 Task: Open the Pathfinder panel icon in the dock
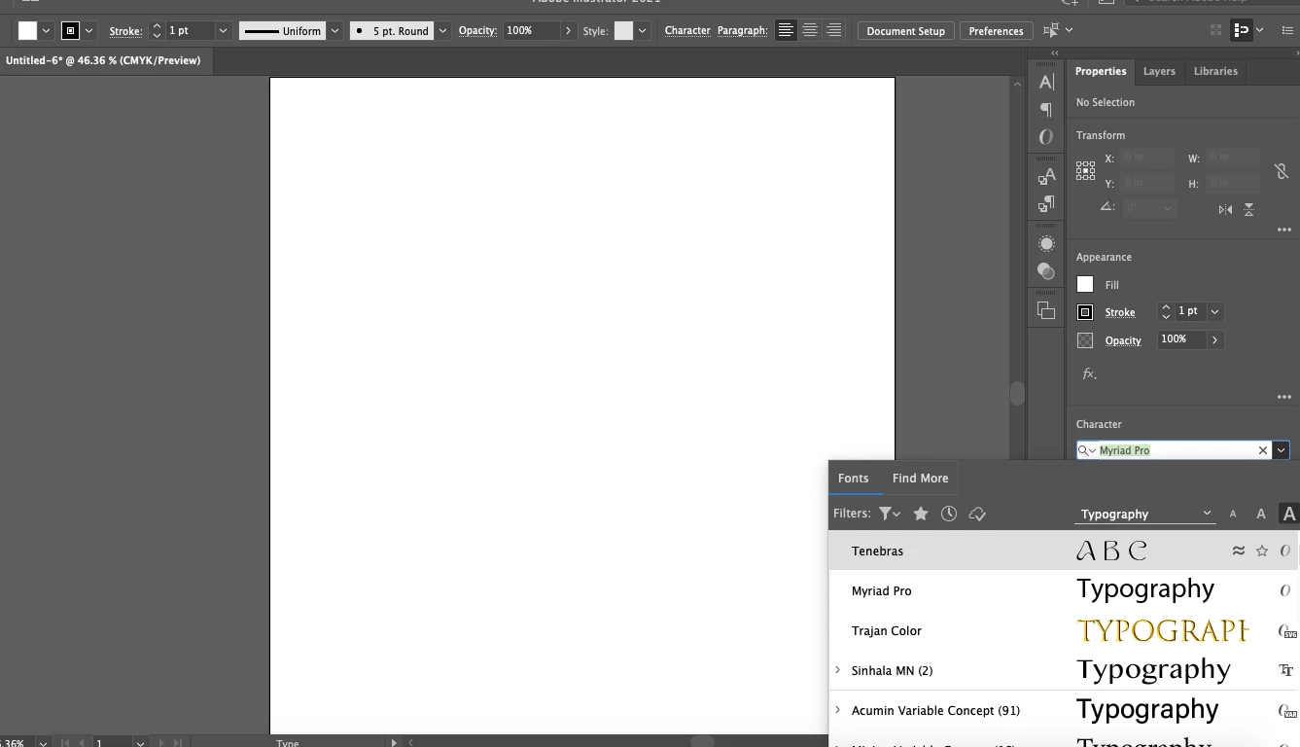click(1046, 310)
